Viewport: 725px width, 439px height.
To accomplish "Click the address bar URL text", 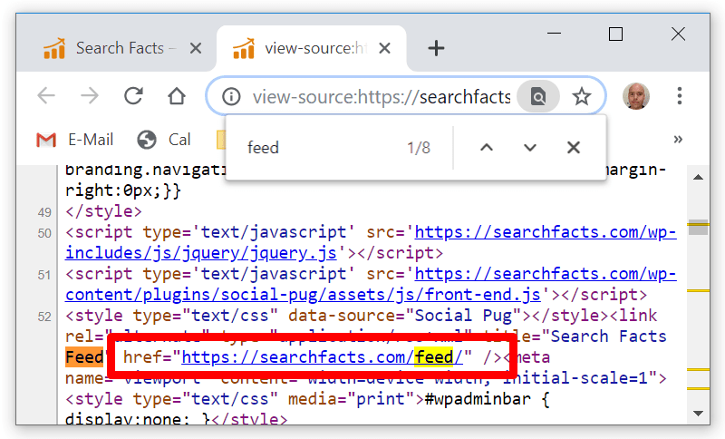I will [382, 97].
